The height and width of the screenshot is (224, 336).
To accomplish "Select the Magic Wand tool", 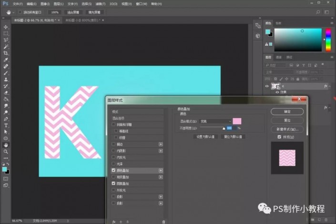I will (6, 47).
